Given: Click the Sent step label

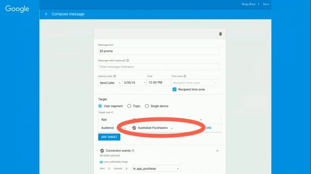Looking at the screenshot, I should pyautogui.click(x=102, y=169).
